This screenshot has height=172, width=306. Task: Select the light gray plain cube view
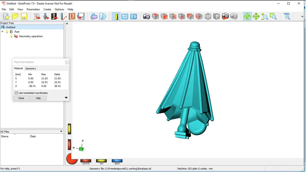point(208,16)
